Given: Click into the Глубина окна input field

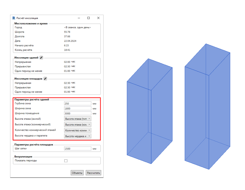Looking at the screenshot, I should click(x=77, y=103).
